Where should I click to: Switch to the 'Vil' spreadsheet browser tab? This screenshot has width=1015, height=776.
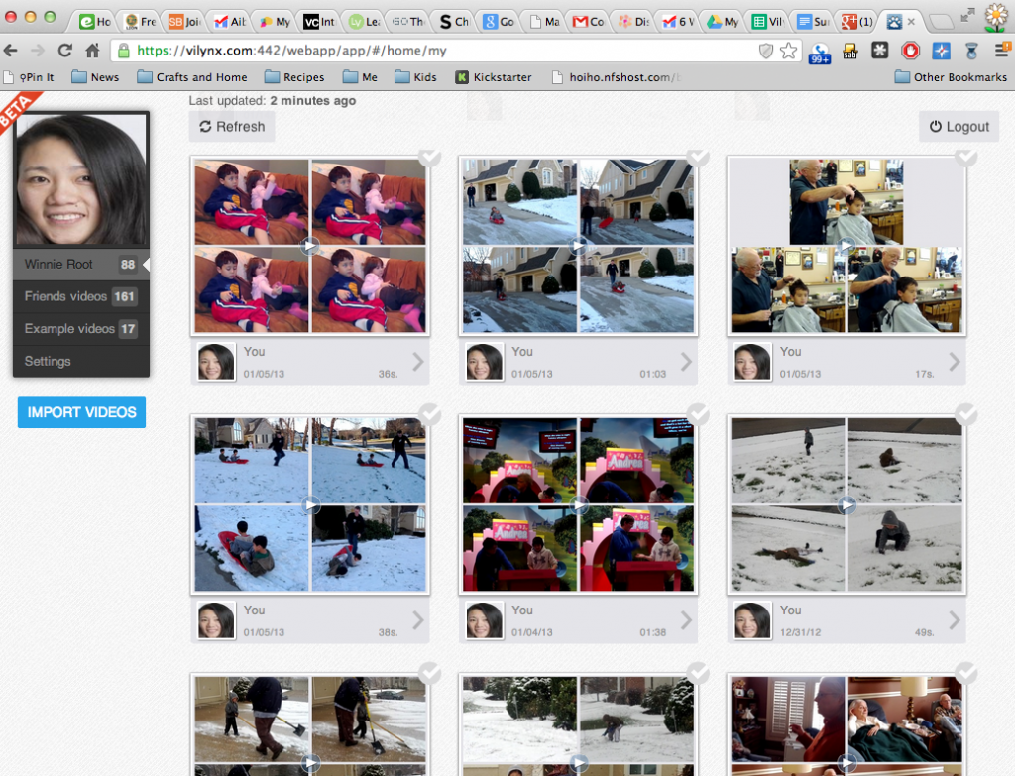pyautogui.click(x=767, y=22)
